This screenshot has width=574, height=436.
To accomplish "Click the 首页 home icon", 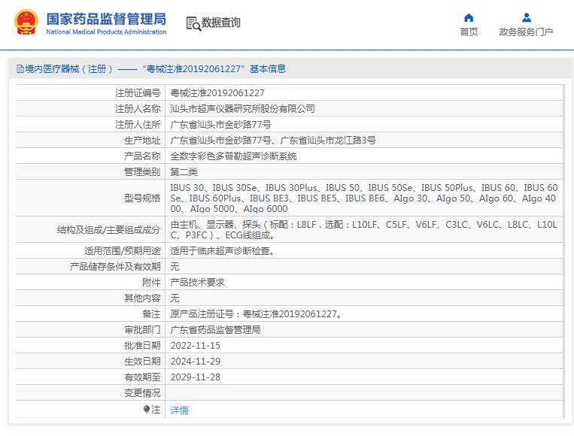I will point(469,17).
